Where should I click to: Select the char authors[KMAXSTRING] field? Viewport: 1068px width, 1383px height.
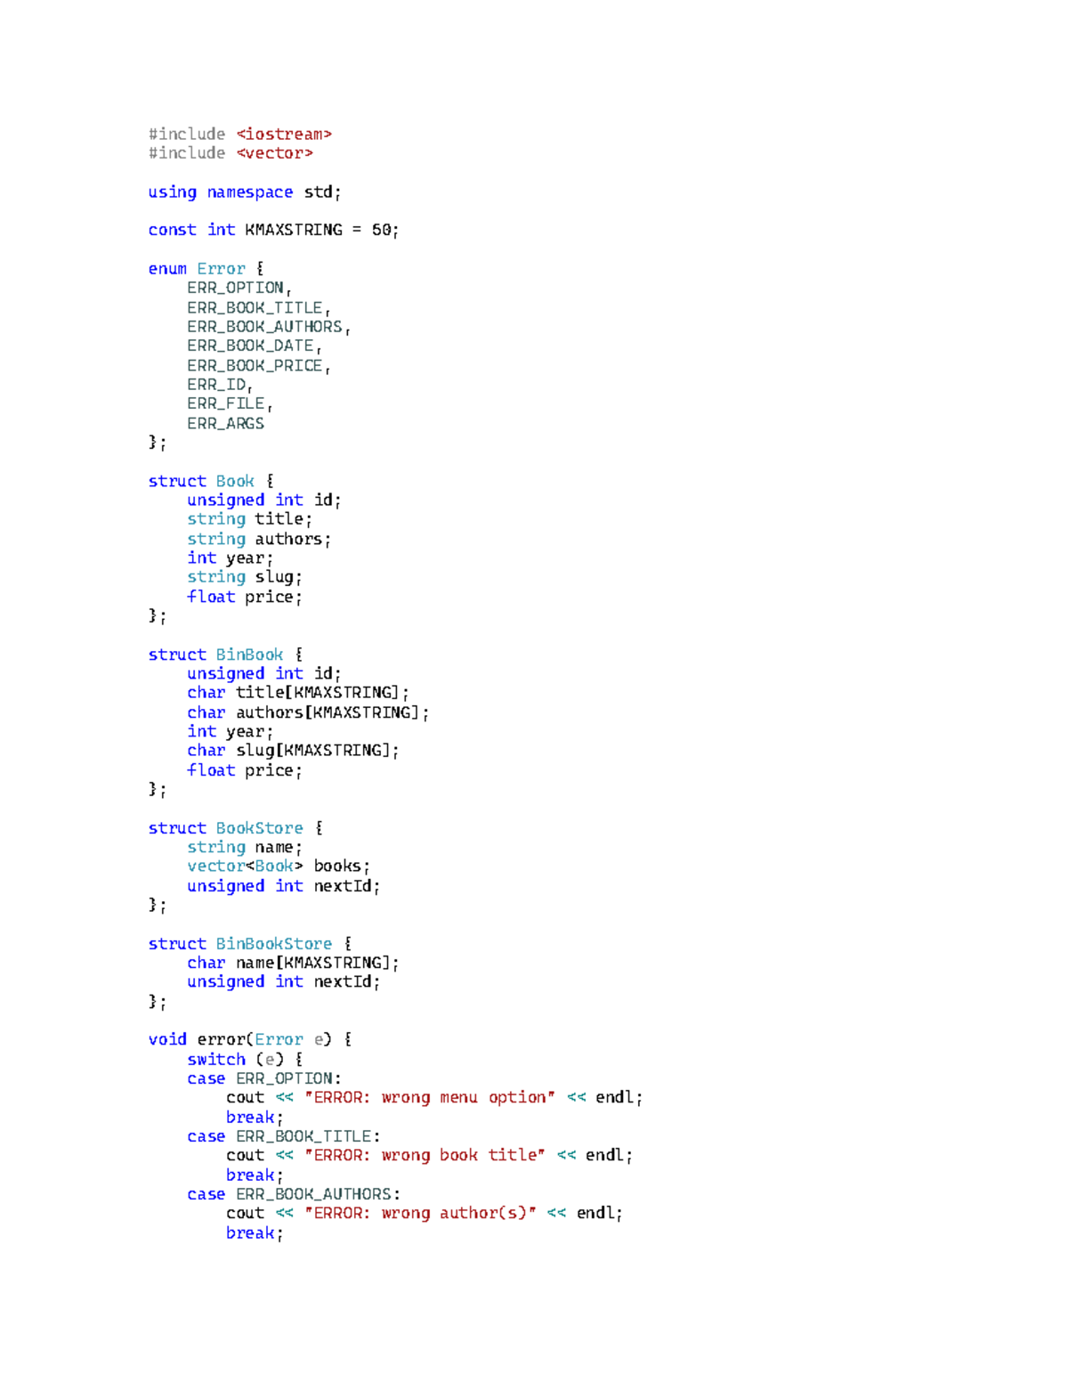click(x=307, y=712)
